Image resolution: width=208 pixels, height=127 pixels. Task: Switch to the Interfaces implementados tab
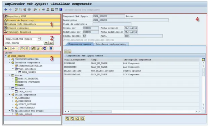(111, 44)
